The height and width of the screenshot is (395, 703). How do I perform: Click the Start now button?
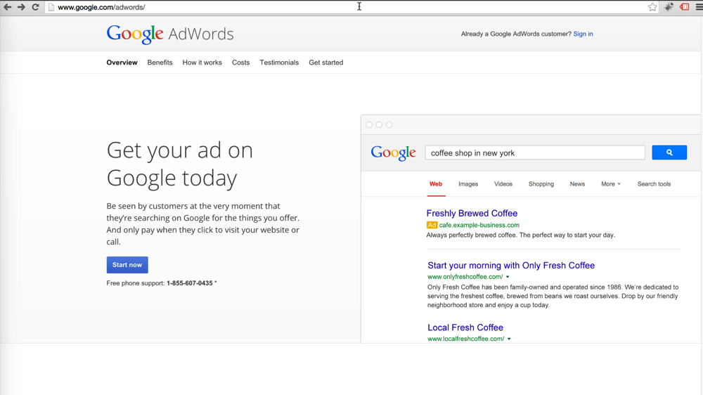(x=127, y=264)
